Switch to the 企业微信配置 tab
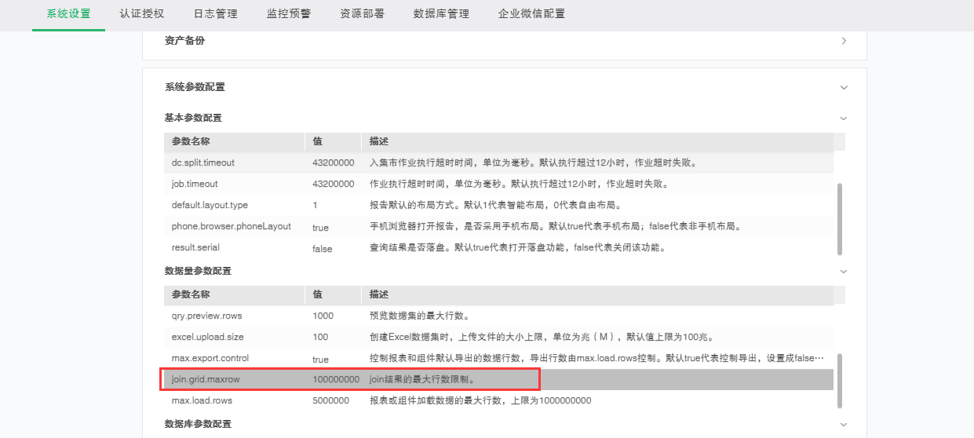 point(531,14)
